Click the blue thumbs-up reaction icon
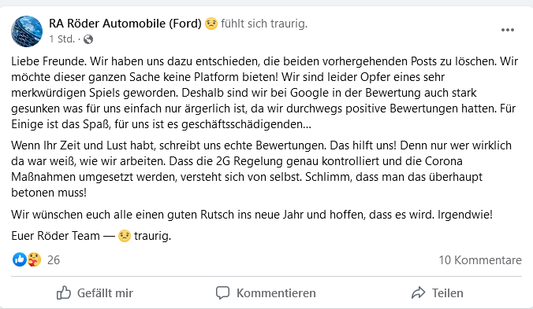The image size is (533, 309). [20, 260]
